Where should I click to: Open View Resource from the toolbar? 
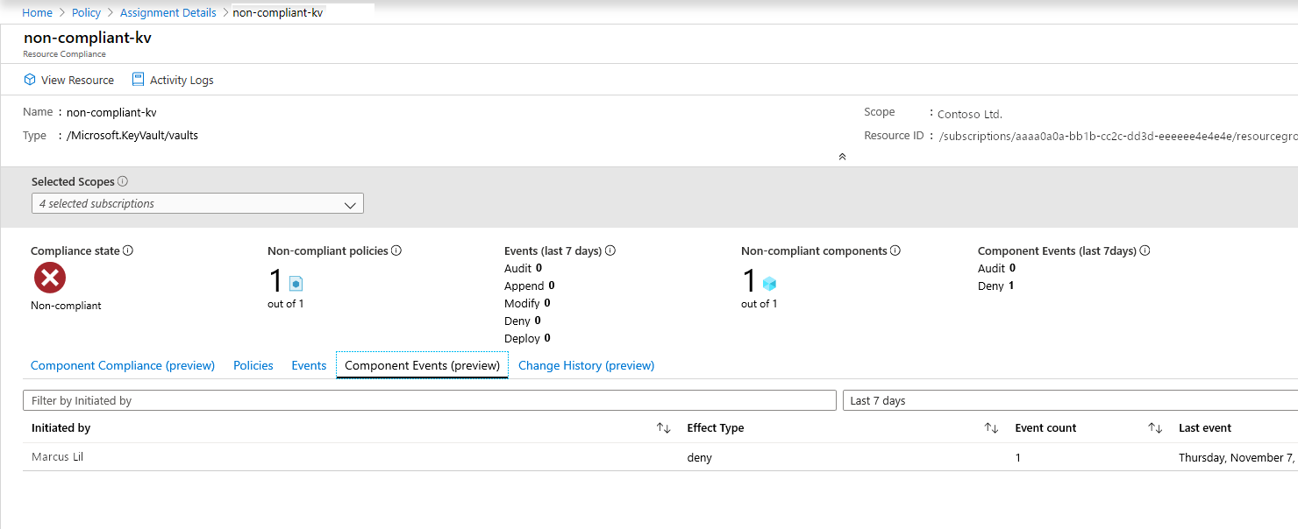pos(68,80)
